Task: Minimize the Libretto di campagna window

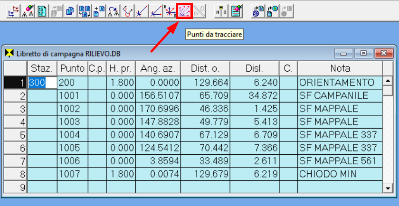Action: pyautogui.click(x=343, y=53)
